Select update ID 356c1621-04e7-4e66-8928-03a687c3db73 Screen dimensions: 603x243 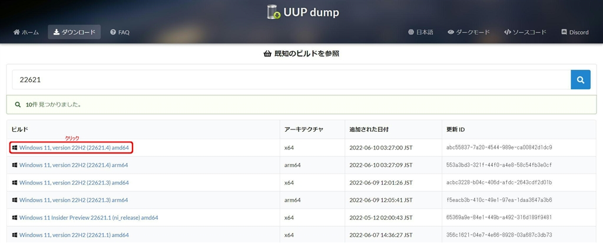(x=499, y=235)
